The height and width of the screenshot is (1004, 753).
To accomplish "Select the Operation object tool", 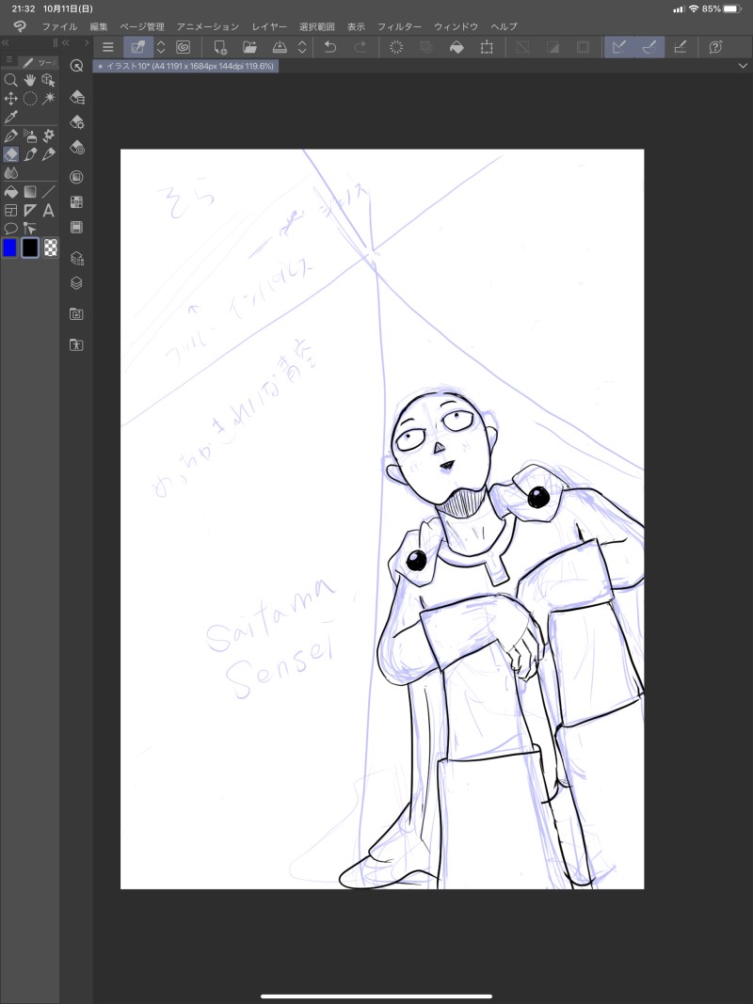I will click(48, 80).
